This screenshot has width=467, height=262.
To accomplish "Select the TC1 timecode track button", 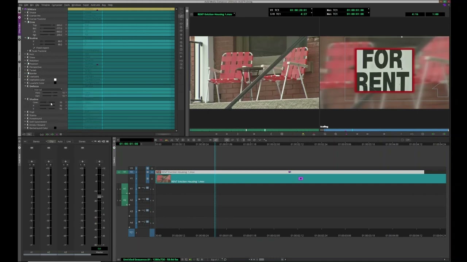I will pos(131,232).
